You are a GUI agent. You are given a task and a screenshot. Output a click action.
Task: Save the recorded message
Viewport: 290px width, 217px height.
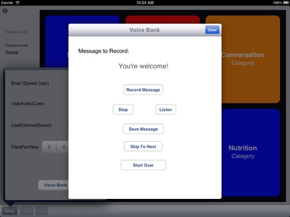coord(143,129)
